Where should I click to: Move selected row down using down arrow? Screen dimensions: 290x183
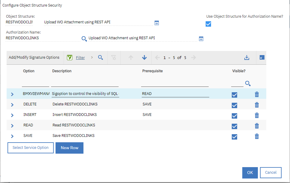pos(144,57)
